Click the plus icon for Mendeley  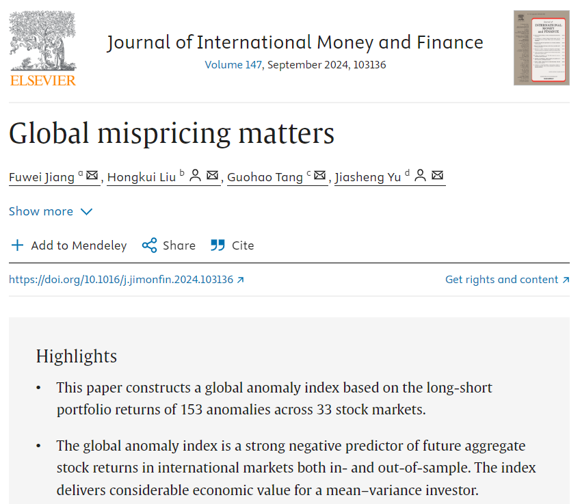tap(17, 246)
